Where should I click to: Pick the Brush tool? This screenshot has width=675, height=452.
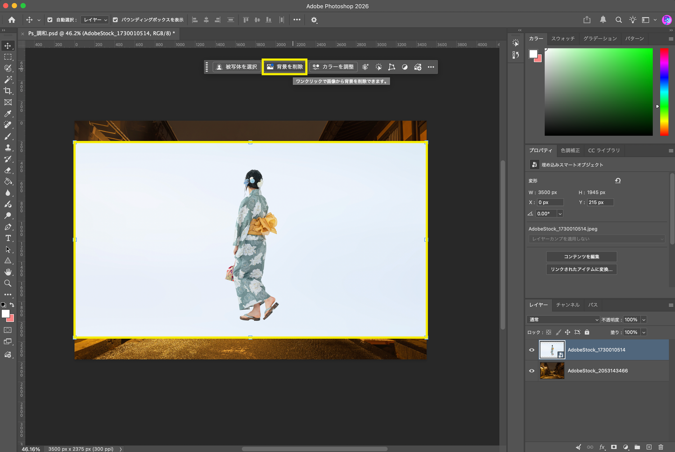(x=8, y=136)
